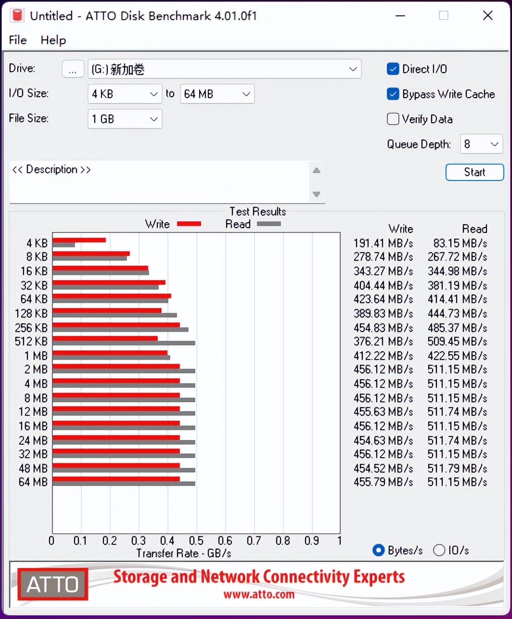Click the 24 MB write value 454.63 MB/s
This screenshot has width=512, height=619.
click(383, 440)
